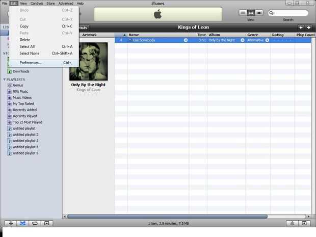
Task: Choose Copy in the Edit menu
Action: (44, 26)
